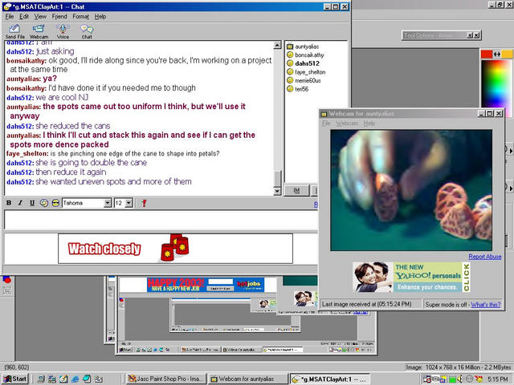
Task: Click the volume speaker tray icon
Action: point(461,379)
